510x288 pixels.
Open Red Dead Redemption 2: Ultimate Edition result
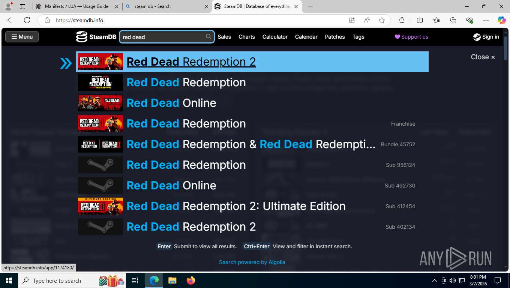tap(252, 206)
